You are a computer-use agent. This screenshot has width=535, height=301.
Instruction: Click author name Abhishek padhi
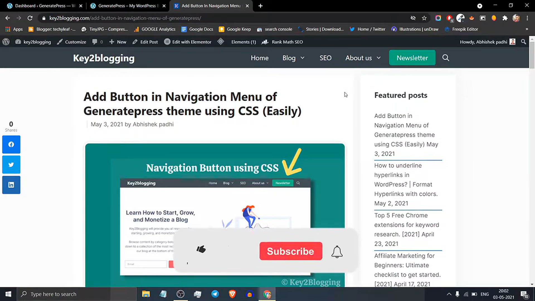pyautogui.click(x=153, y=124)
